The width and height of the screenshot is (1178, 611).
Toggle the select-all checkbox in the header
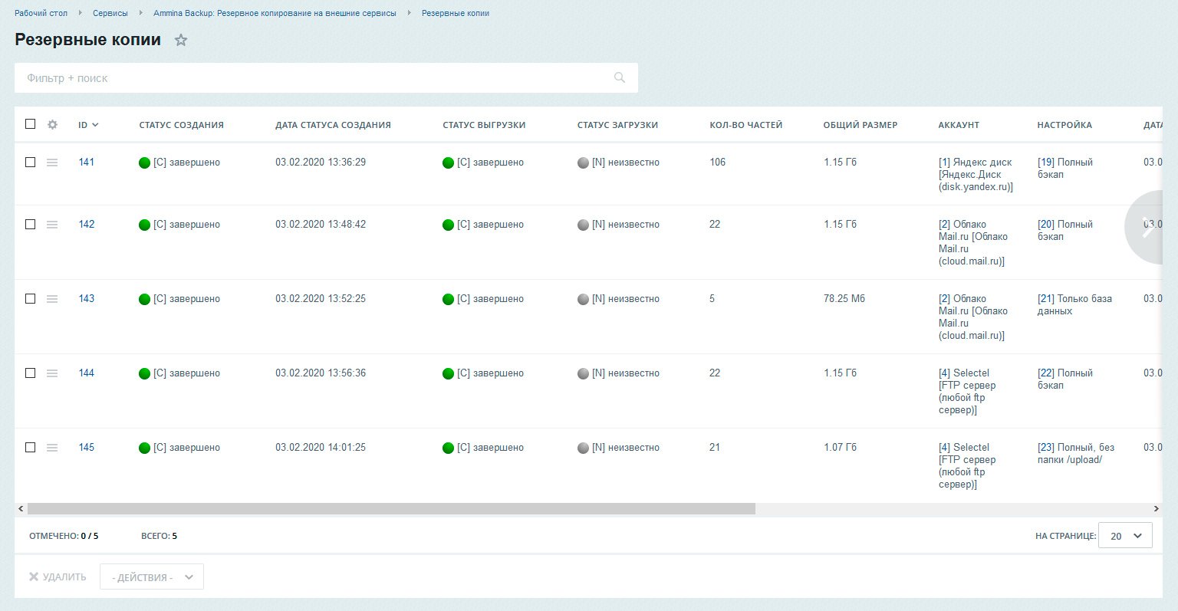coord(30,123)
